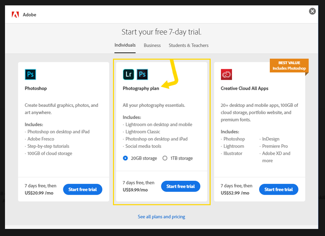The height and width of the screenshot is (236, 325).
Task: Close the trial dialog with the X
Action: click(x=312, y=11)
